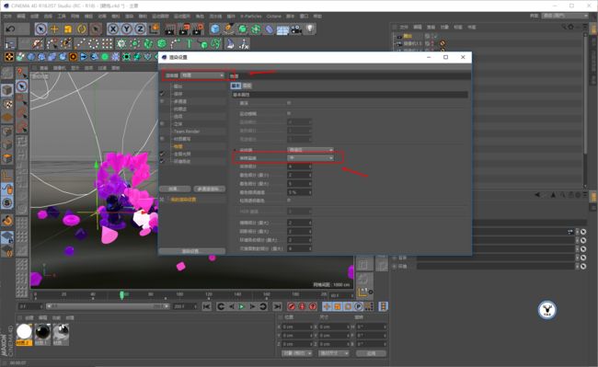This screenshot has width=598, height=367.
Task: Click the camera object icon in the toolbar
Action: [x=296, y=29]
